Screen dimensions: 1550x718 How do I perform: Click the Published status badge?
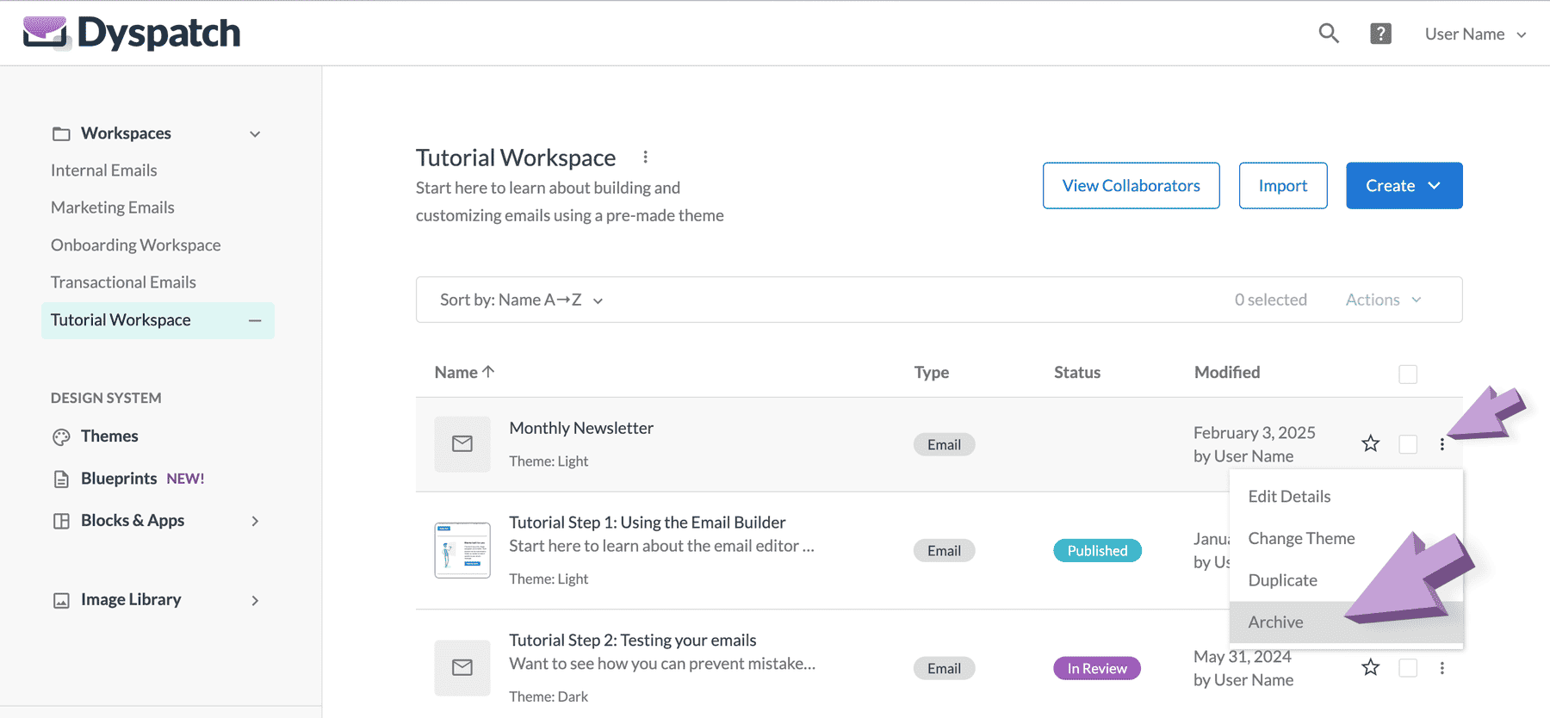pyautogui.click(x=1097, y=551)
